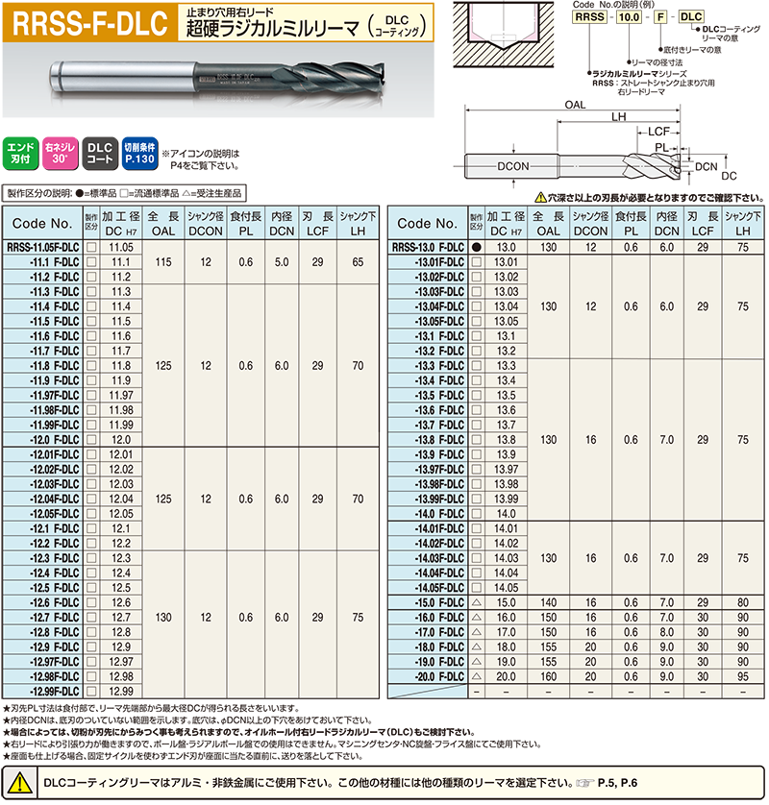Click the filled circle stock mark for RRSS-13.0 F-DLC
Viewport: 769px width, 805px height.
[476, 248]
